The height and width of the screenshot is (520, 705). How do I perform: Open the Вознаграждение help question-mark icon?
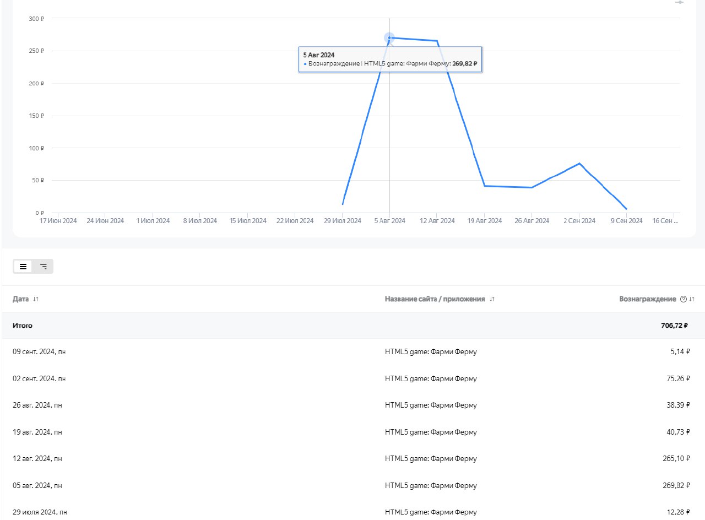684,299
